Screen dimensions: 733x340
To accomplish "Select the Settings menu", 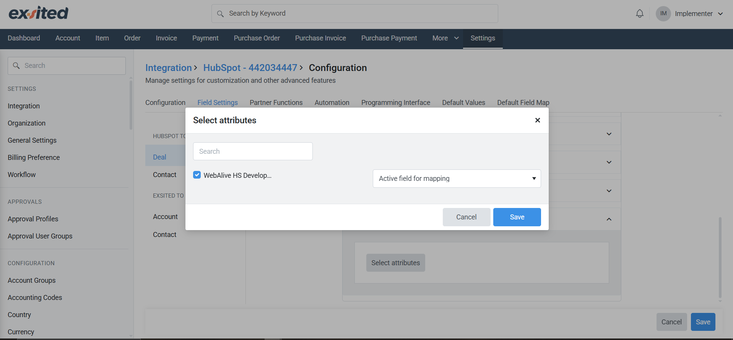I will (x=483, y=38).
